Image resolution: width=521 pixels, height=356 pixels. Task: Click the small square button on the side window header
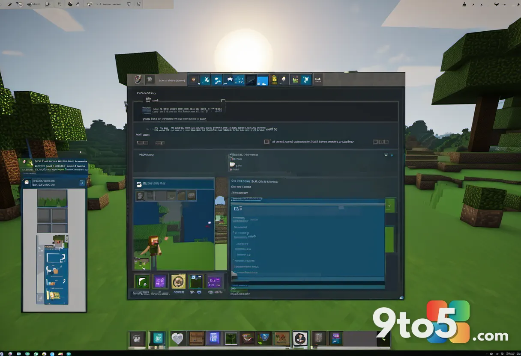(x=82, y=183)
